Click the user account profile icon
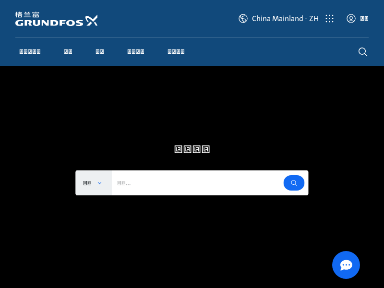 click(351, 19)
